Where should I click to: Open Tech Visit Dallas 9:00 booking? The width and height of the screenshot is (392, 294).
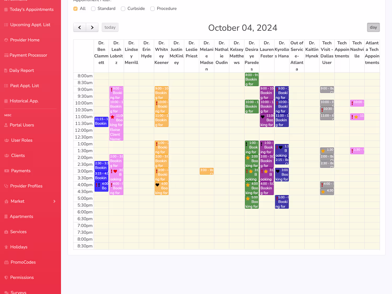click(x=327, y=90)
